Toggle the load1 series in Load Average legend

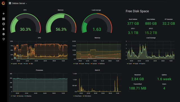point(129,64)
